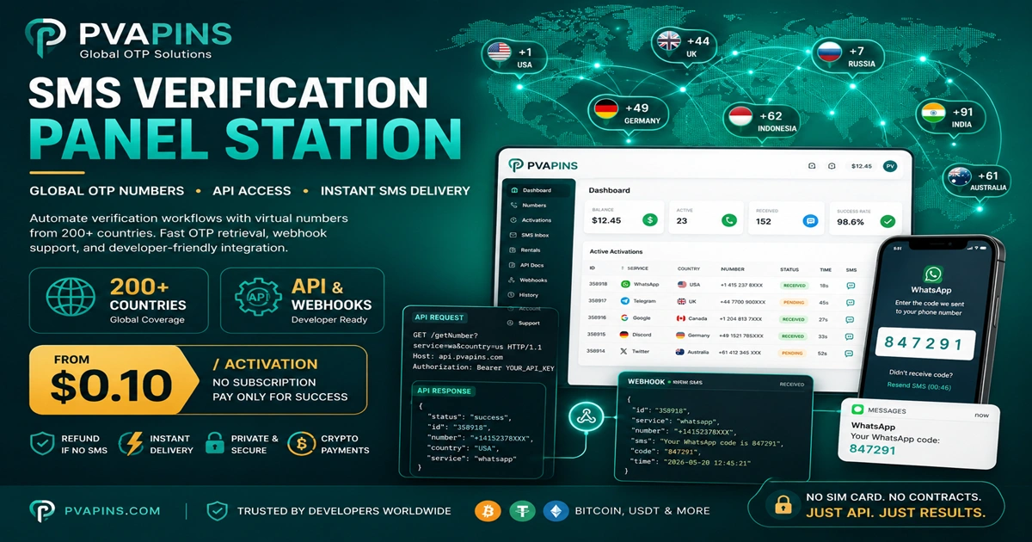Click the green Tether USDT coin icon
This screenshot has height=542, width=1032.
pyautogui.click(x=522, y=510)
